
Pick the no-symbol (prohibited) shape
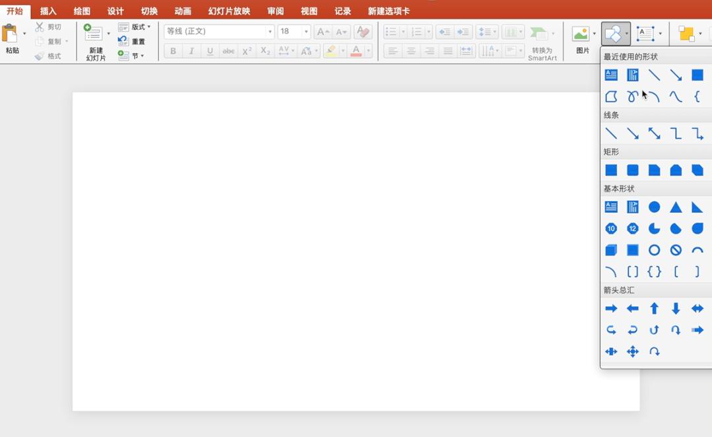coord(676,250)
